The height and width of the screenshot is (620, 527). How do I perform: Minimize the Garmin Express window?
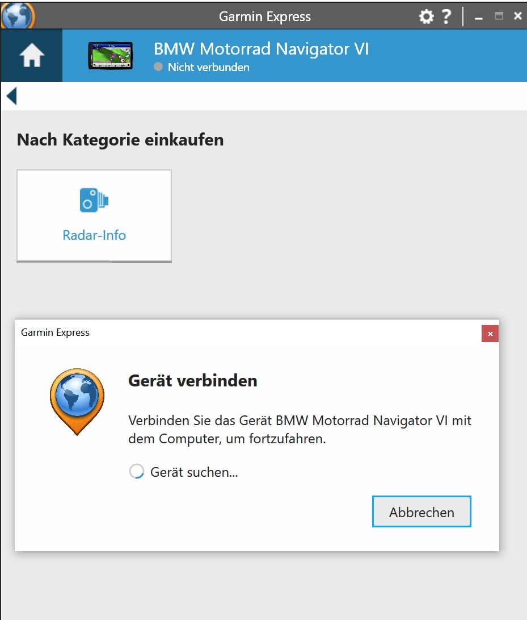tap(478, 16)
